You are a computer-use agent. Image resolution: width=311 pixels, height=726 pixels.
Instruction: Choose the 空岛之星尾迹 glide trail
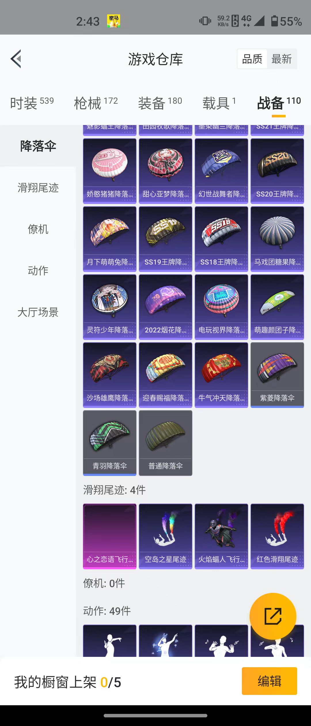tap(166, 536)
